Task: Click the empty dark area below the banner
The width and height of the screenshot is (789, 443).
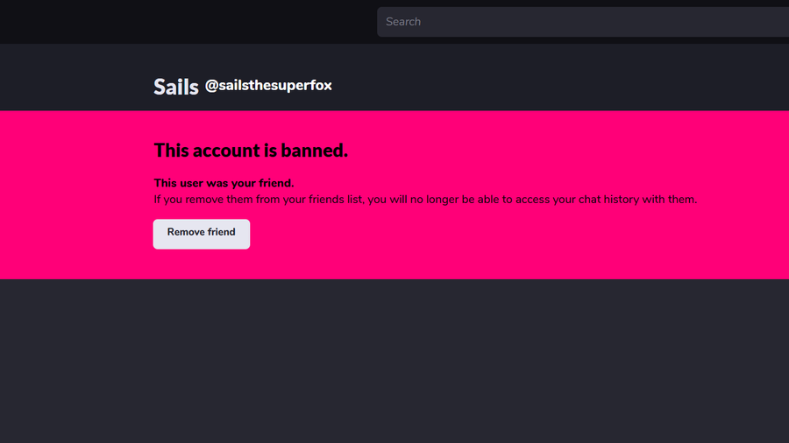Action: point(394,361)
